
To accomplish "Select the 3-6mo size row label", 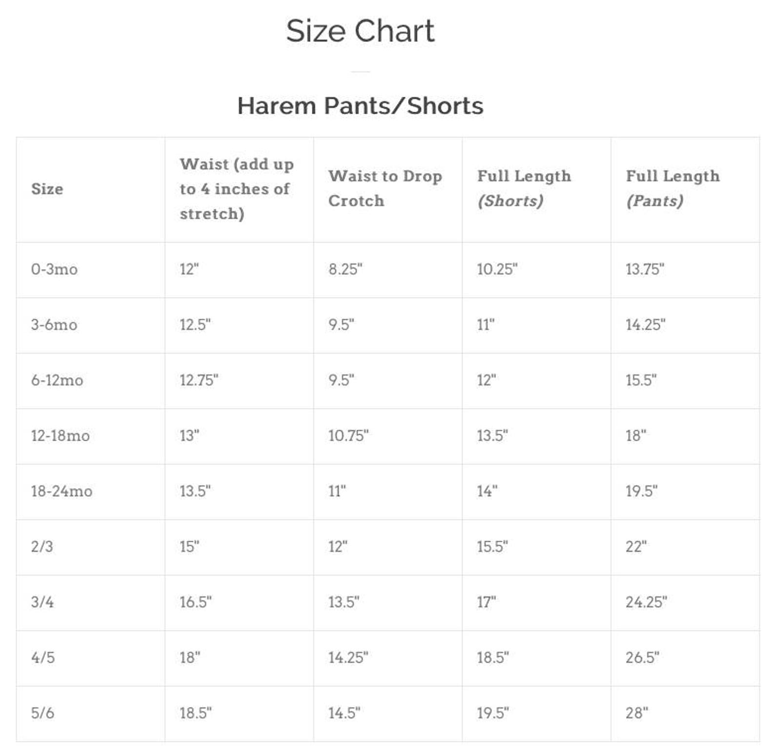I will [54, 325].
